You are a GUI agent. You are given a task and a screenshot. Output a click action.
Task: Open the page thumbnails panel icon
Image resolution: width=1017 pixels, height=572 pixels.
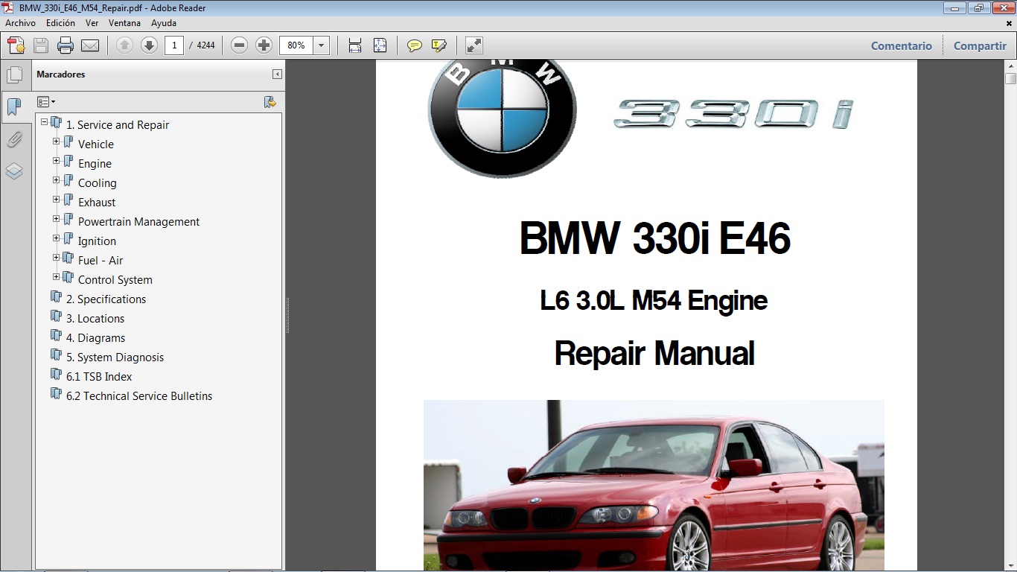(x=14, y=74)
